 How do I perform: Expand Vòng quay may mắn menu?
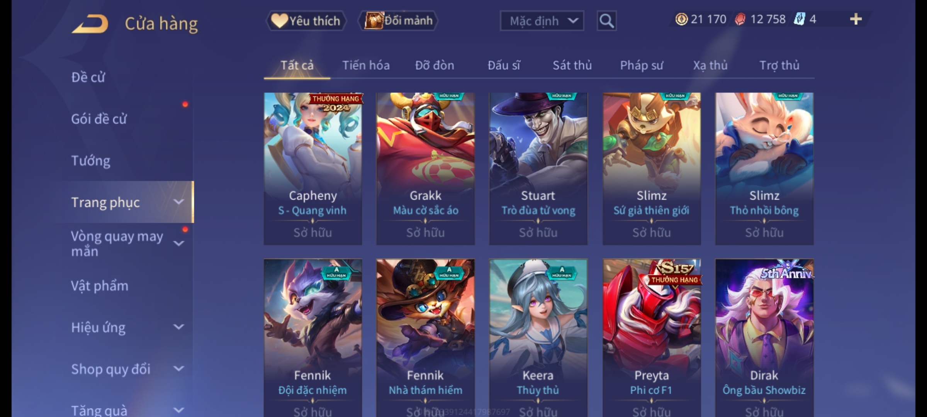[178, 243]
